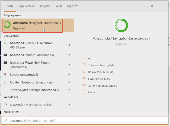Click the trash icon beside Kaldır
The width and height of the screenshot is (170, 126).
tap(84, 92)
